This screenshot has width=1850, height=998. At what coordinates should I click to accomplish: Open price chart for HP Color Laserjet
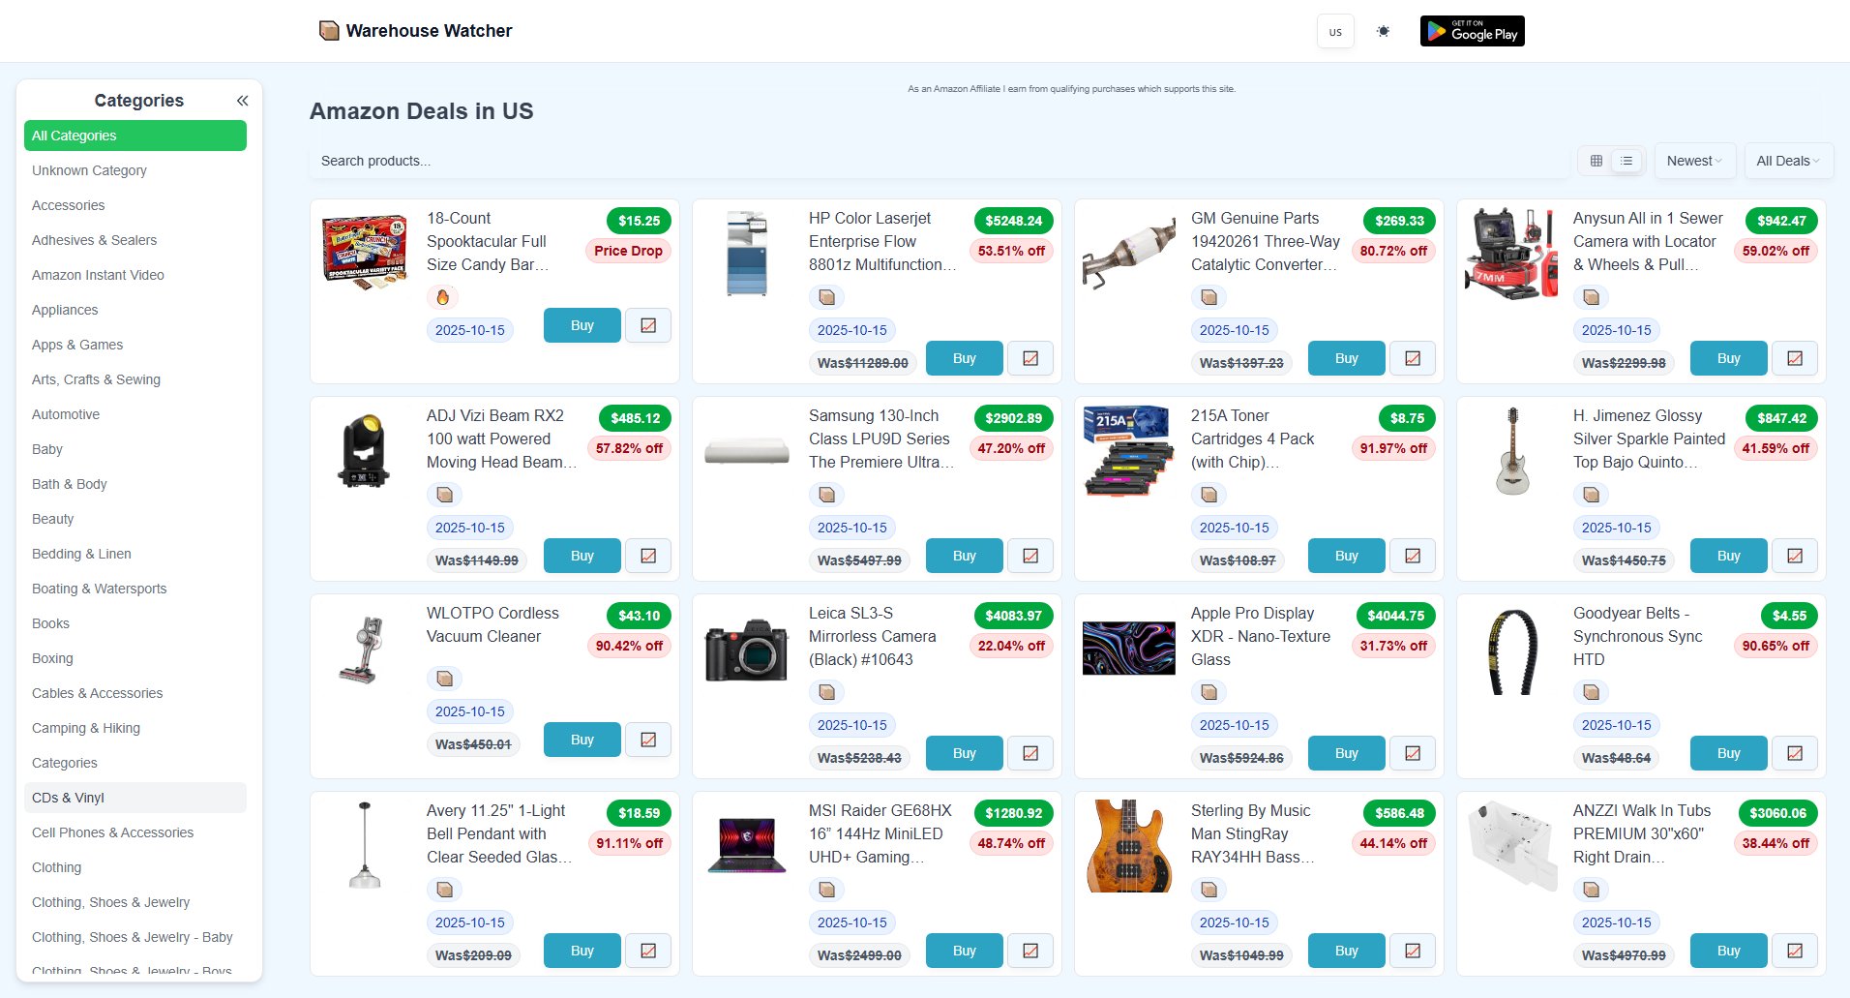(1030, 358)
